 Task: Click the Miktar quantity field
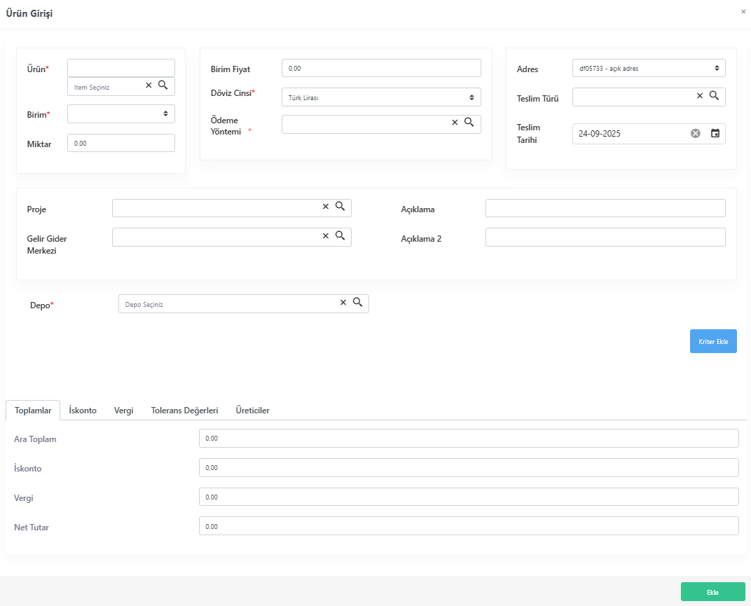[121, 143]
